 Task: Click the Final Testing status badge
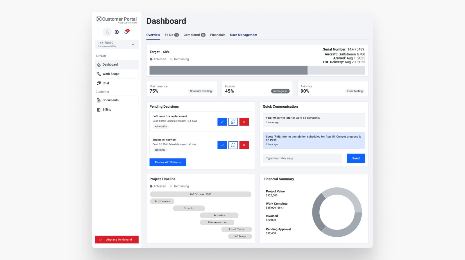point(355,91)
